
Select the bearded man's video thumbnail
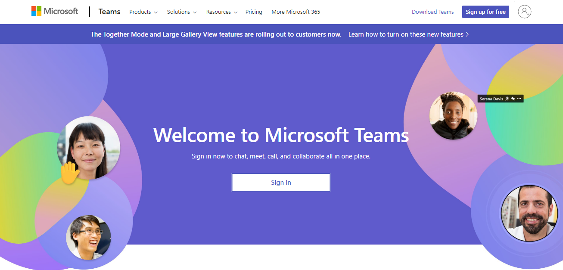pyautogui.click(x=529, y=213)
